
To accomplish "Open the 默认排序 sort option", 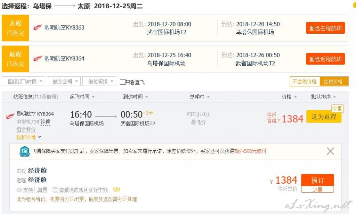I will tap(323, 97).
